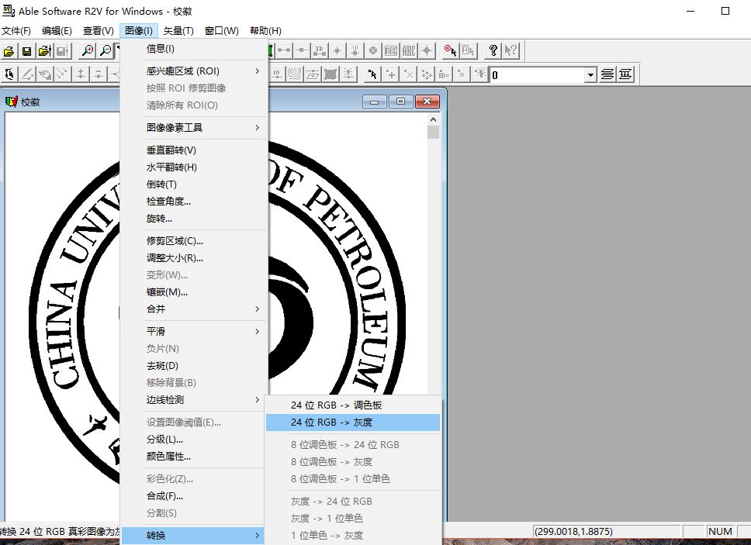
Task: Click the plain ABC text icon
Action: 409,50
